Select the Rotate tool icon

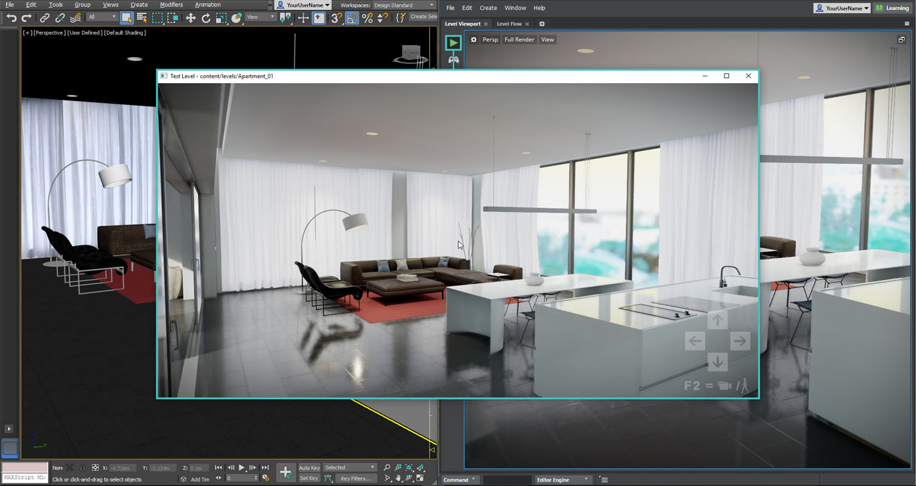tap(206, 18)
